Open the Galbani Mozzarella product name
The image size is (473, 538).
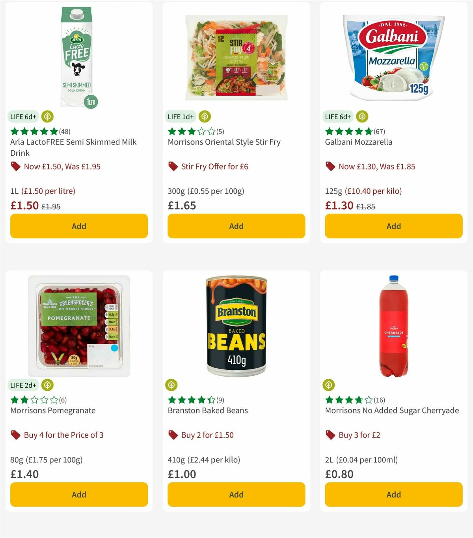pyautogui.click(x=359, y=142)
